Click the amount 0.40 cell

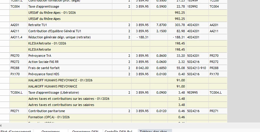pyautogui.click(x=177, y=74)
